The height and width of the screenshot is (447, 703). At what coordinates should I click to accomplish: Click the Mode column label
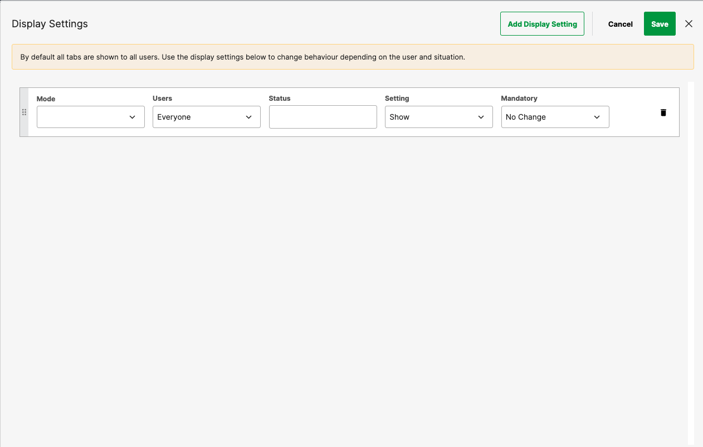tap(46, 99)
